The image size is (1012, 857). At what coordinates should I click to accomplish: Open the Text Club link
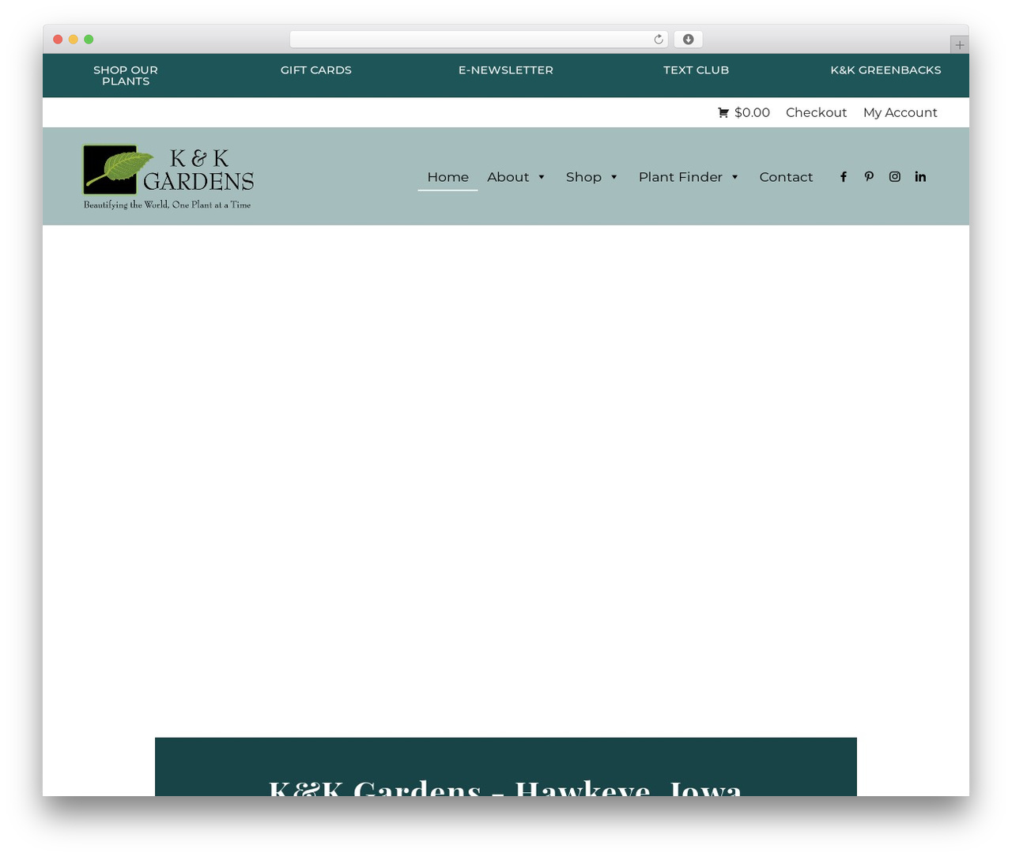click(696, 70)
